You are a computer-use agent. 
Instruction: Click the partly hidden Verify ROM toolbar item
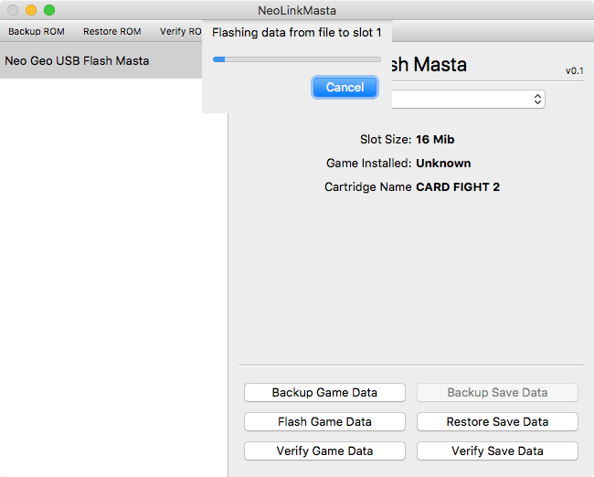(x=181, y=31)
